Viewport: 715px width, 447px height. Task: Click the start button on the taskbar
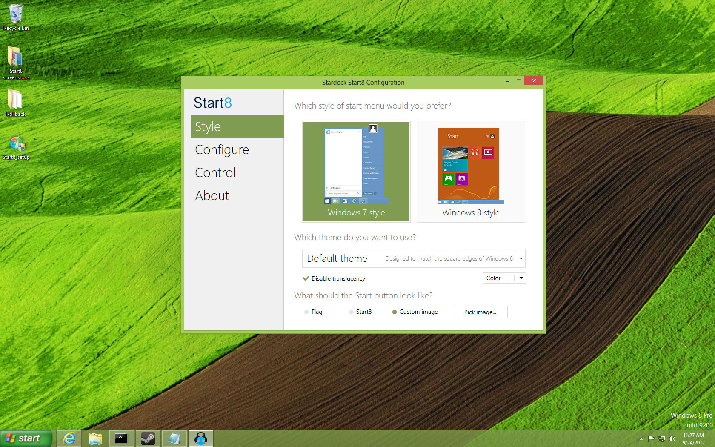[26, 438]
